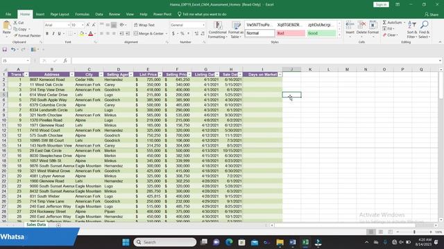Click the Font Color A icon
This screenshot has width=444, height=249.
click(91, 34)
